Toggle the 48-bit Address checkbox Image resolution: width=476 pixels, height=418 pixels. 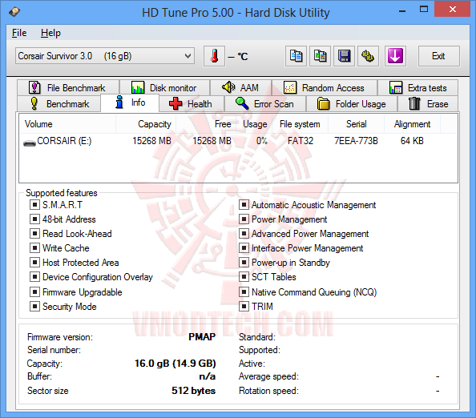point(34,219)
